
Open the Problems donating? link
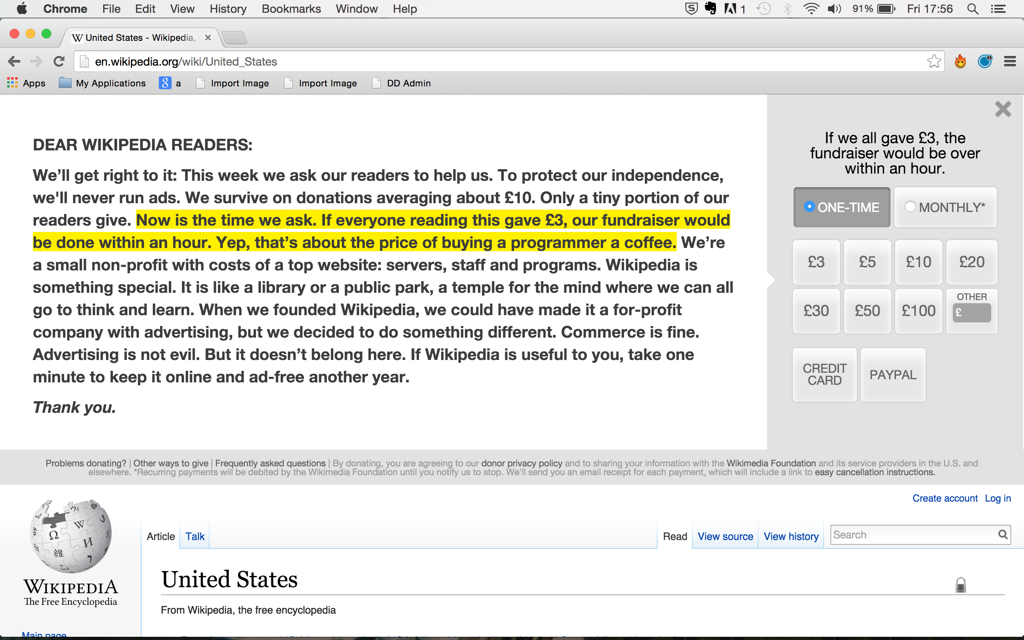coord(86,463)
